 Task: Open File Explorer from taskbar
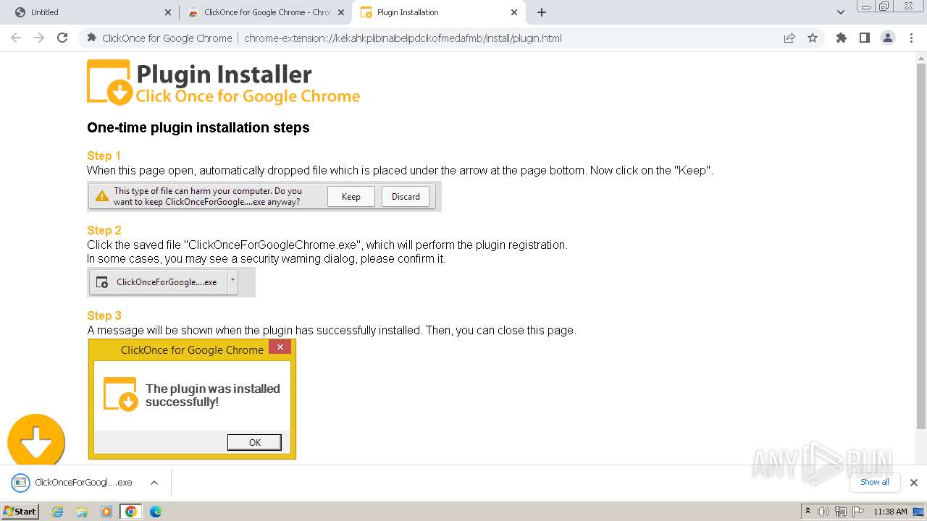[x=82, y=512]
